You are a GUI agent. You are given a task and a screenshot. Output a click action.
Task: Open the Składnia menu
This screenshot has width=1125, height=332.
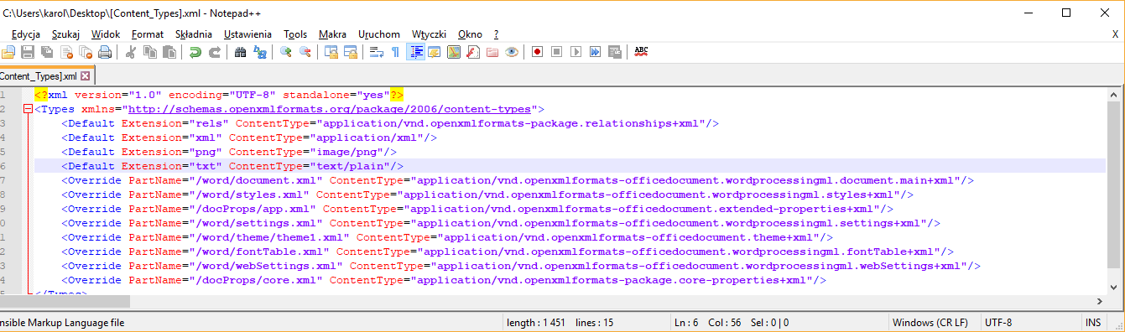click(194, 34)
